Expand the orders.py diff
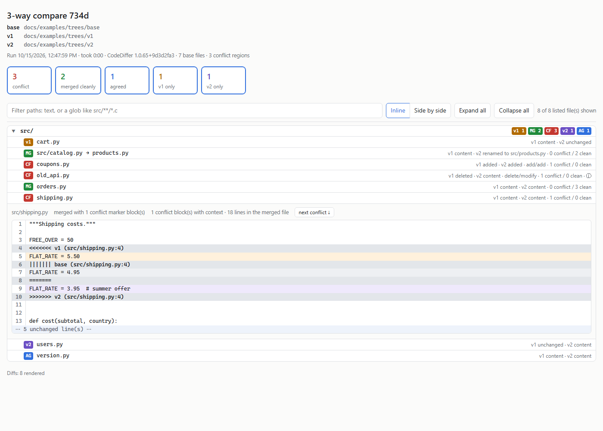This screenshot has width=603, height=431. (x=301, y=187)
